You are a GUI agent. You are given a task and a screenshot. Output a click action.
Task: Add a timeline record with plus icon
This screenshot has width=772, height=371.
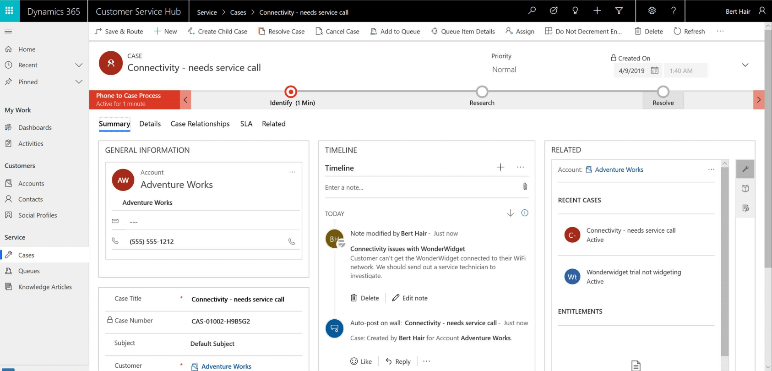(500, 167)
